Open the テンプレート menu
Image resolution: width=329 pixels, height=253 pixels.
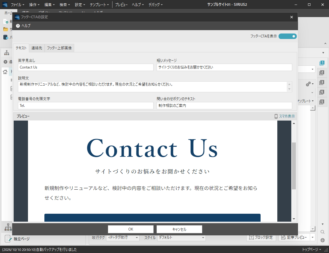click(99, 5)
